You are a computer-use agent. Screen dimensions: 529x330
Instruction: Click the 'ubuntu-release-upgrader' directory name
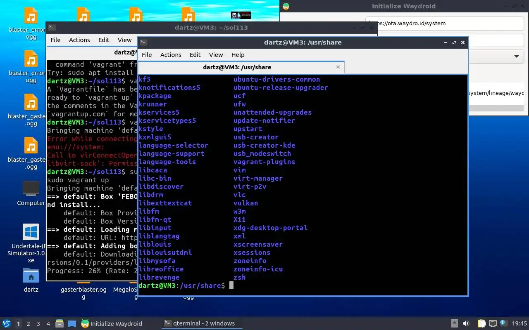[281, 87]
